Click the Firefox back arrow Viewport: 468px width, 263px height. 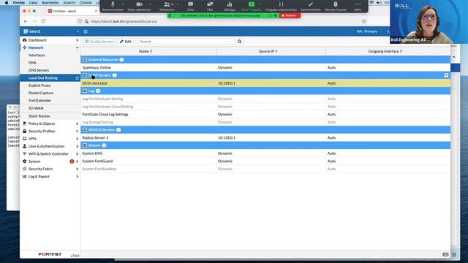tap(26, 21)
